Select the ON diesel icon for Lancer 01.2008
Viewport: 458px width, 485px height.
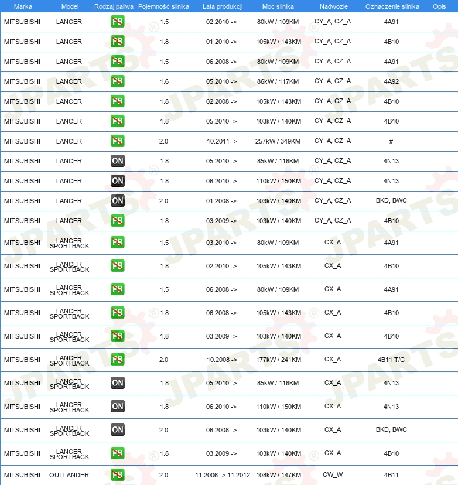pos(118,201)
